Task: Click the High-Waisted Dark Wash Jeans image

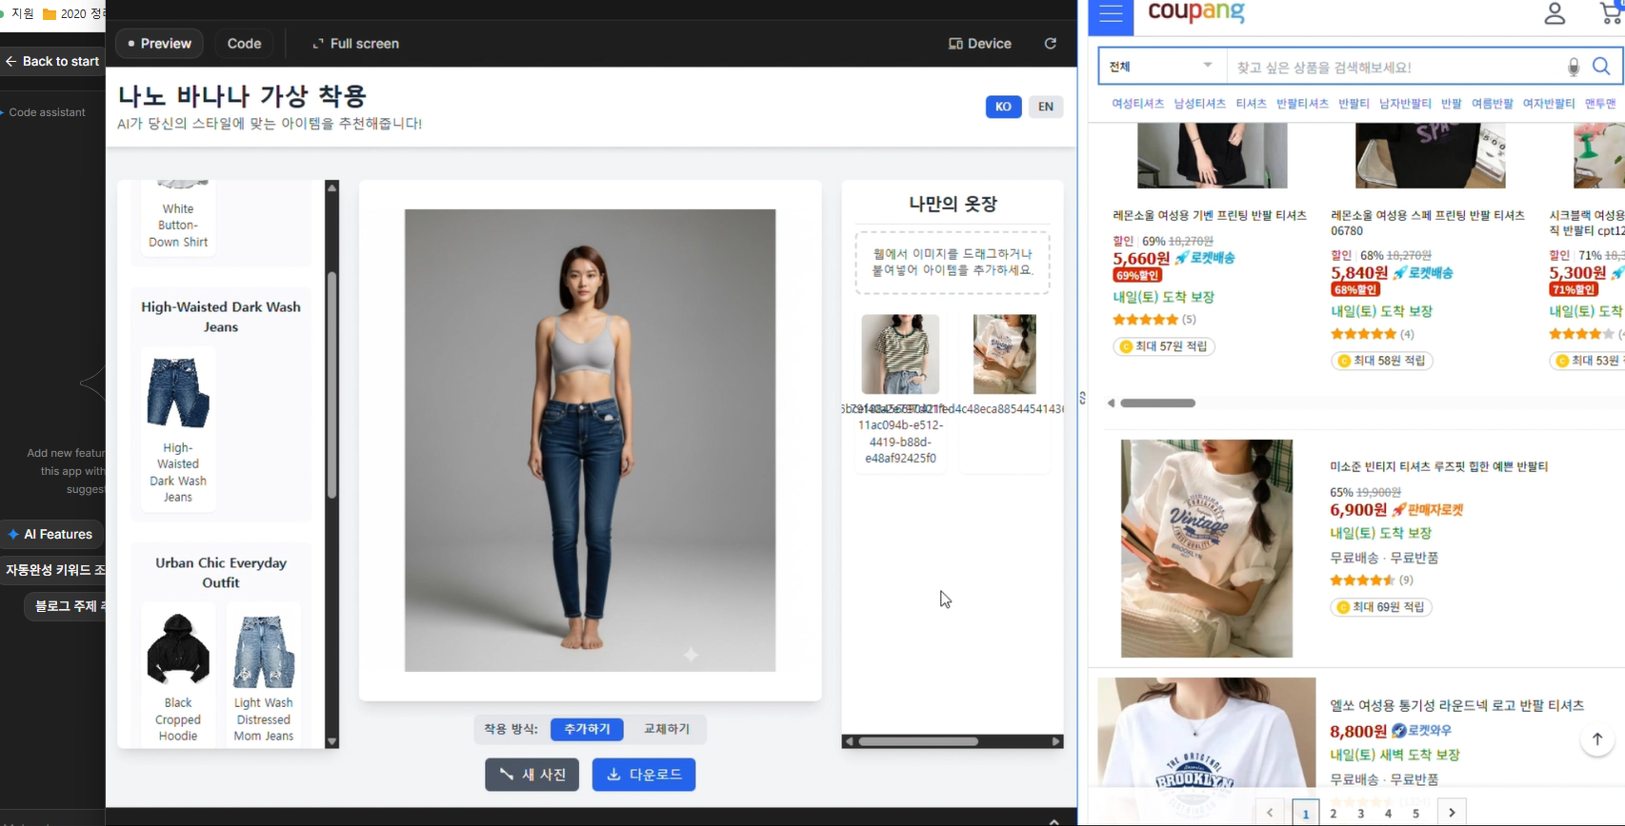Action: 178,392
